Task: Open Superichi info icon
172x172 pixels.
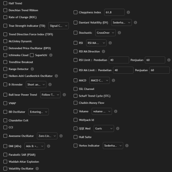Action: 51,55
